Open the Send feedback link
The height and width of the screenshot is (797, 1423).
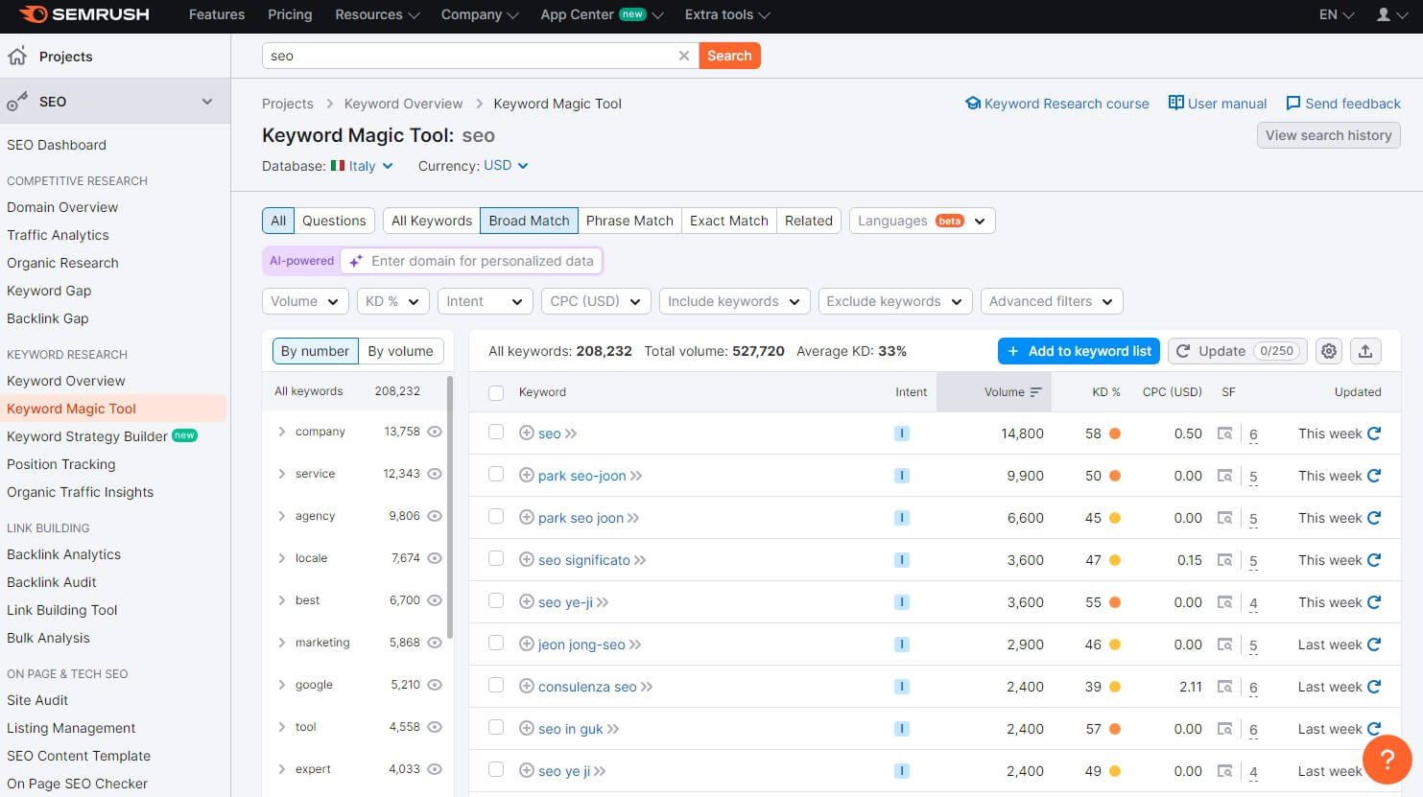click(1342, 104)
